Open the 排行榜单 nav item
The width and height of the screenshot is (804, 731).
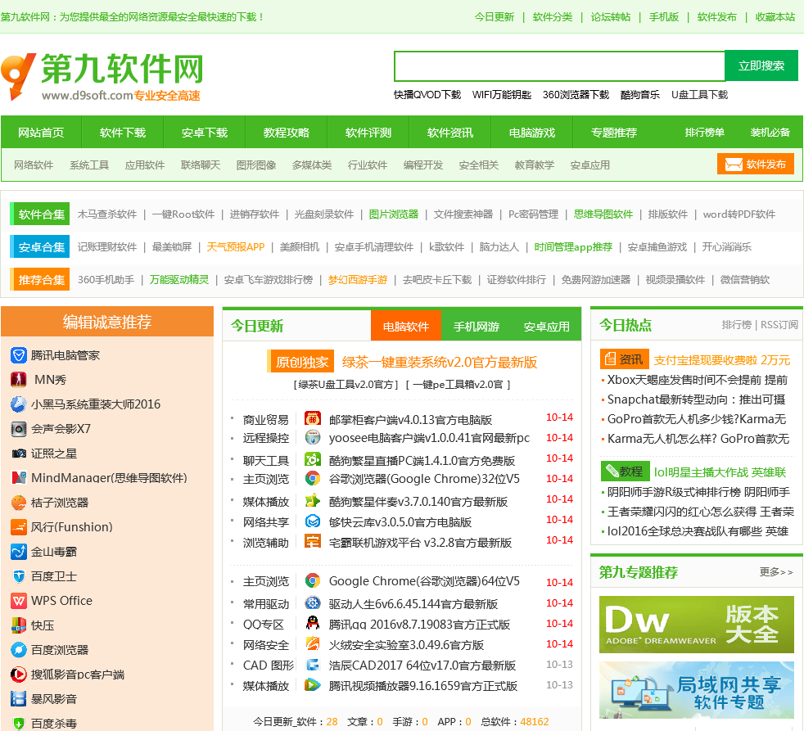(705, 133)
